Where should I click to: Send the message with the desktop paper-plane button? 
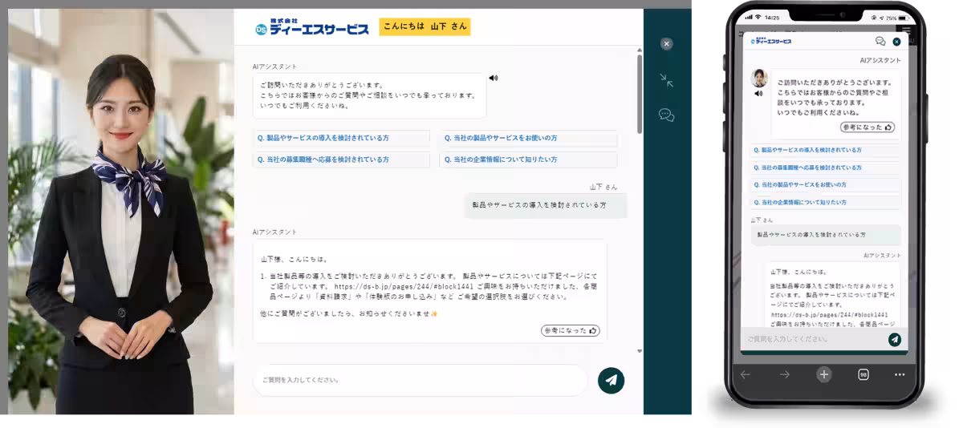pyautogui.click(x=611, y=380)
